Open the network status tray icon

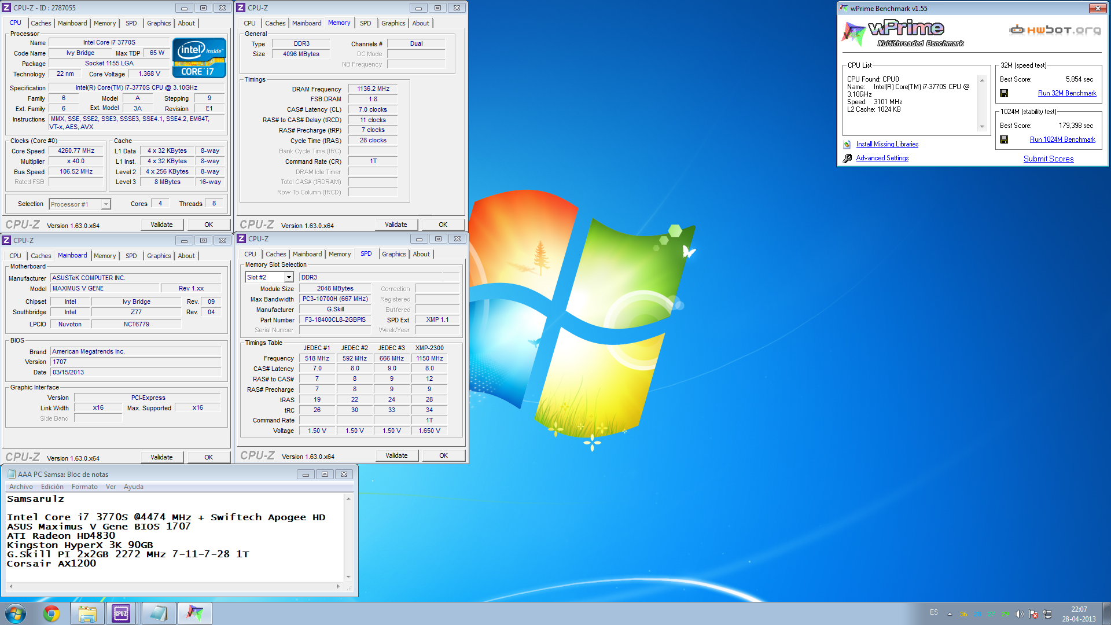point(1047,614)
